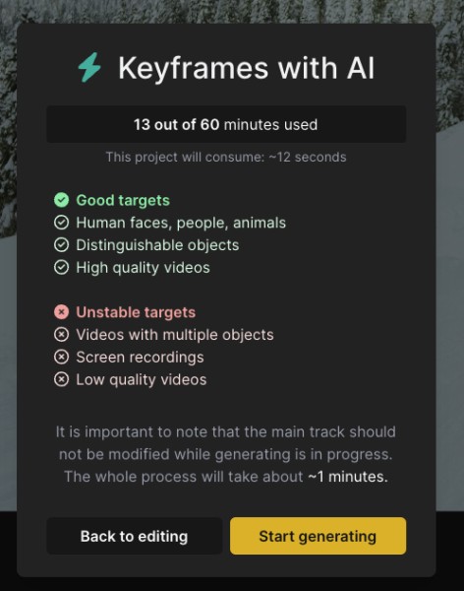
Task: Click the project consumption ~12 seconds text
Action: click(226, 157)
